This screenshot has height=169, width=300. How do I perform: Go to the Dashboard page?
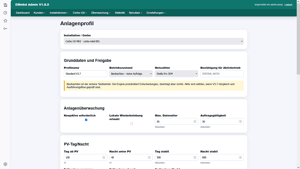pyautogui.click(x=23, y=13)
